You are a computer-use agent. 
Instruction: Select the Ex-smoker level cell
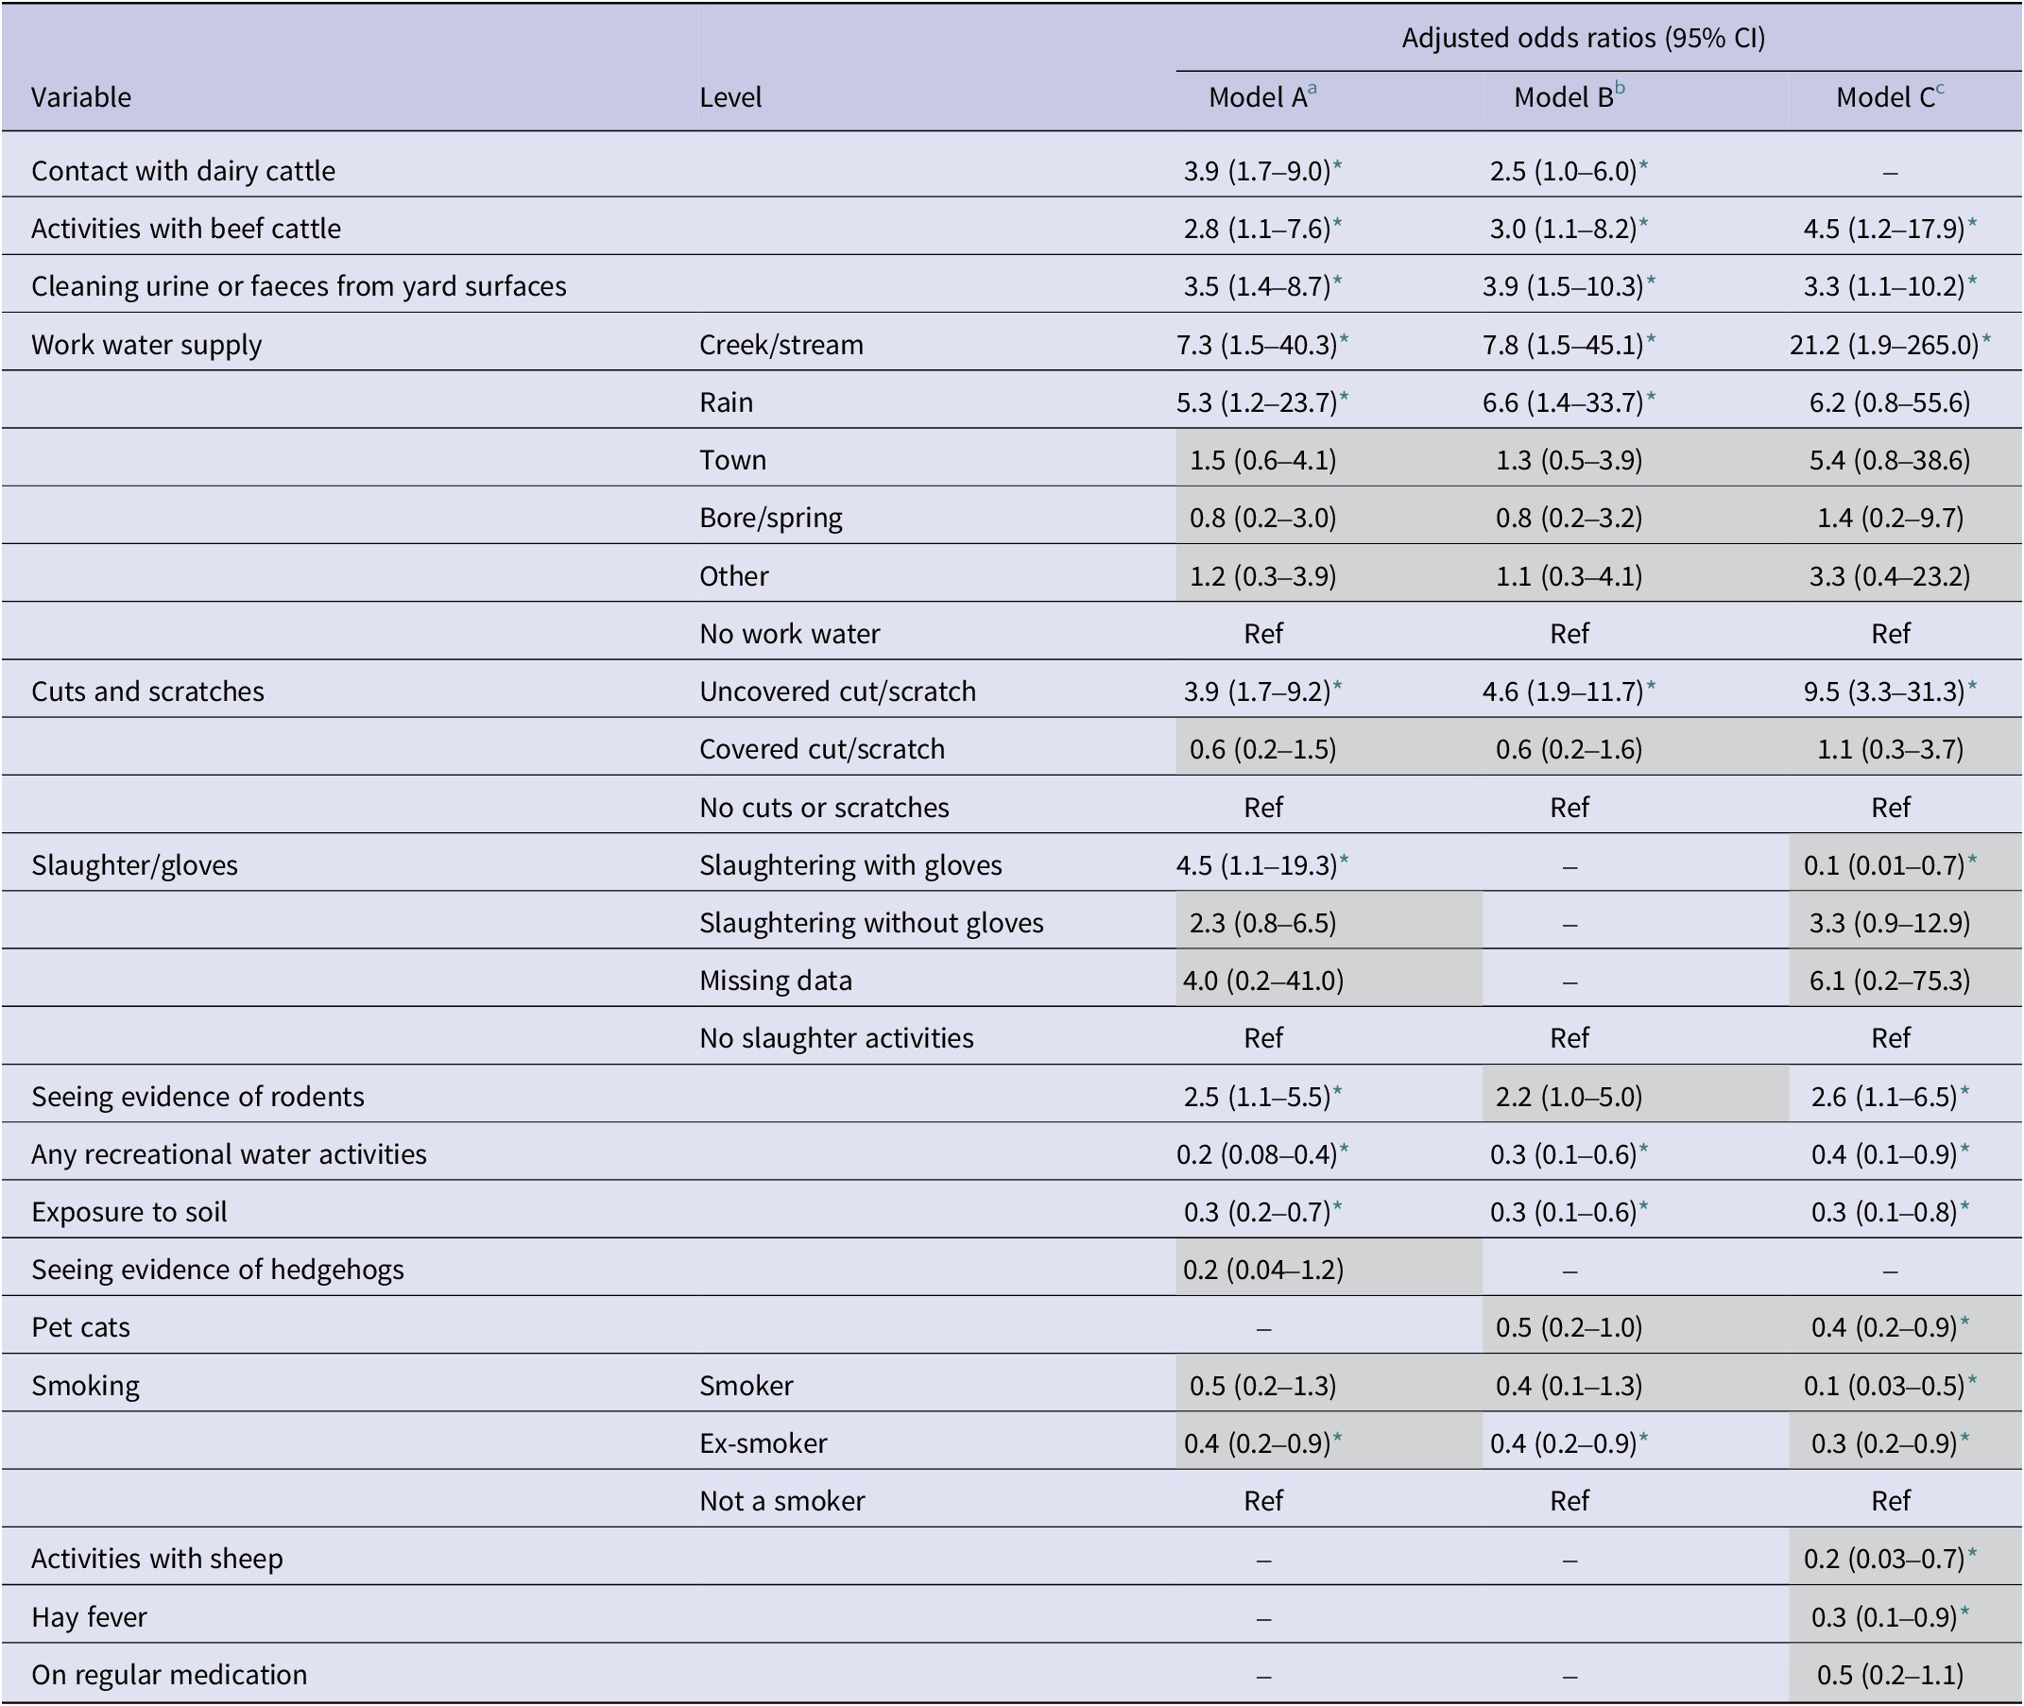coord(763,1443)
